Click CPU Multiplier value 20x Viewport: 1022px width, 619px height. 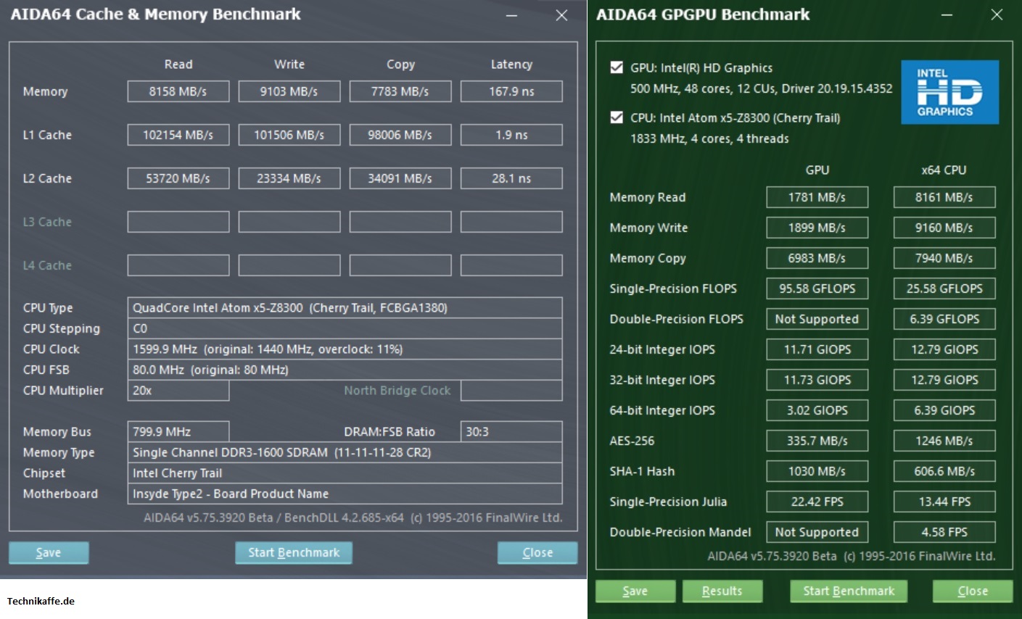(x=178, y=390)
